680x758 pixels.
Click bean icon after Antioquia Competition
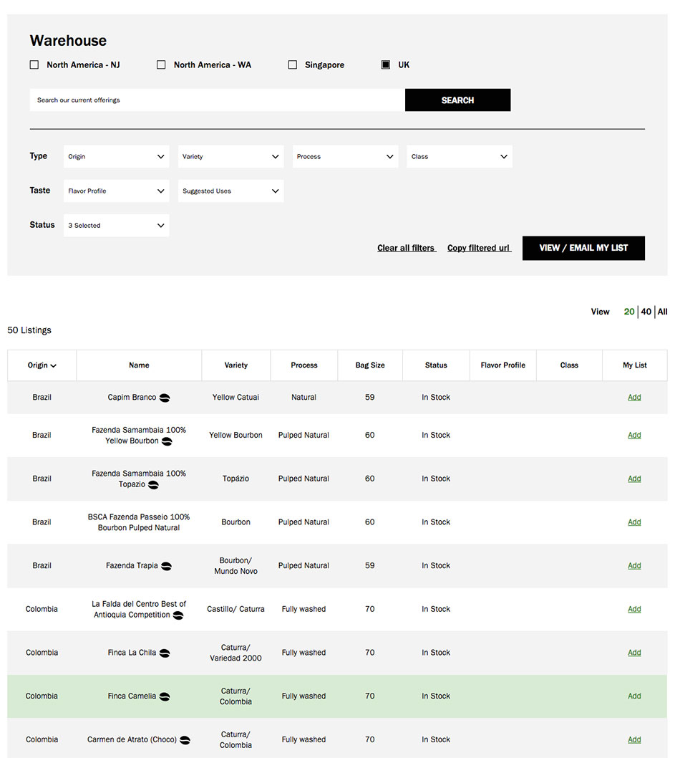coord(178,615)
